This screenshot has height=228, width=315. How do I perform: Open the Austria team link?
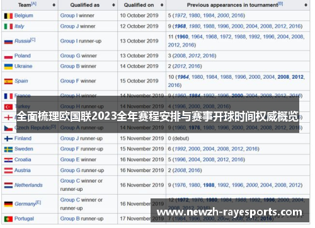pyautogui.click(x=23, y=170)
